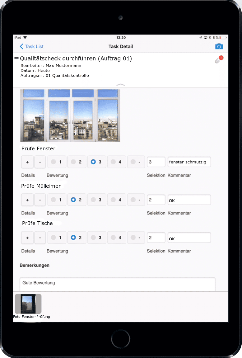242x358 pixels.
Task: Set Prüfe Tische rating to 1
Action: tap(57, 238)
